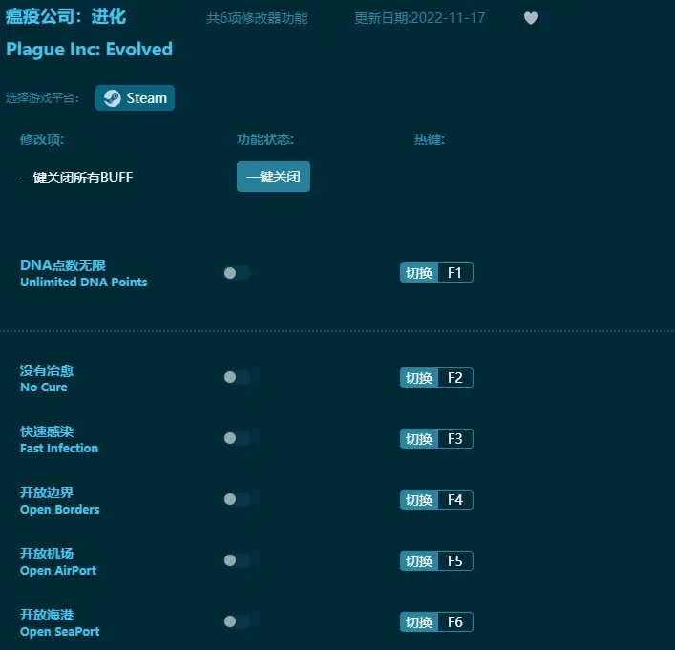Click 切换 button for F1 hotkey
The width and height of the screenshot is (675, 650).
419,272
